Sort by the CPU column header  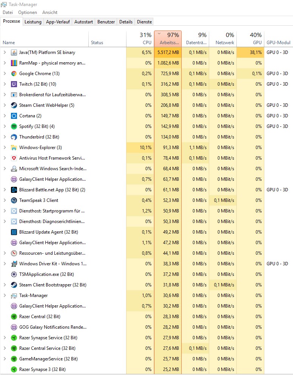click(140, 39)
